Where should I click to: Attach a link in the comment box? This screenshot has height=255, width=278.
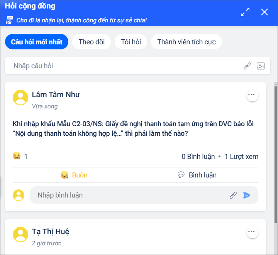tap(233, 195)
